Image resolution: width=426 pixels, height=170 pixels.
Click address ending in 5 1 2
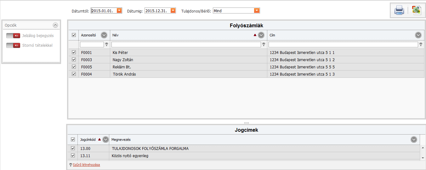coord(302,60)
